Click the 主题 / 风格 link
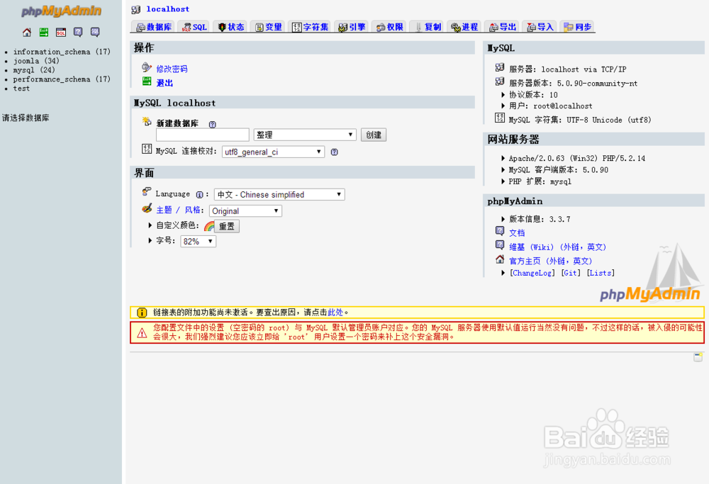This screenshot has height=484, width=709. [x=179, y=210]
